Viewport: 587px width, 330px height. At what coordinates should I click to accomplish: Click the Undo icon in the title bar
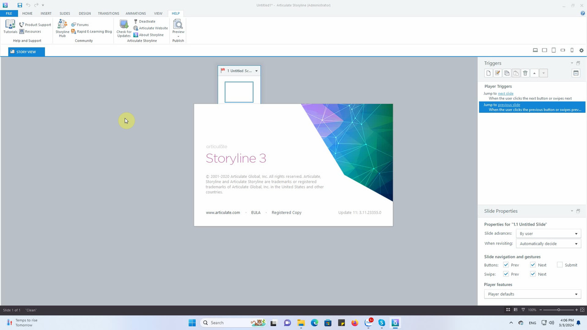pos(28,5)
